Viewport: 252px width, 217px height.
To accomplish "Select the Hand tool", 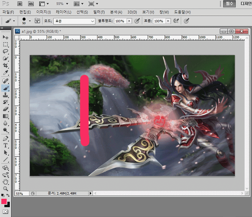I will point(6,182).
